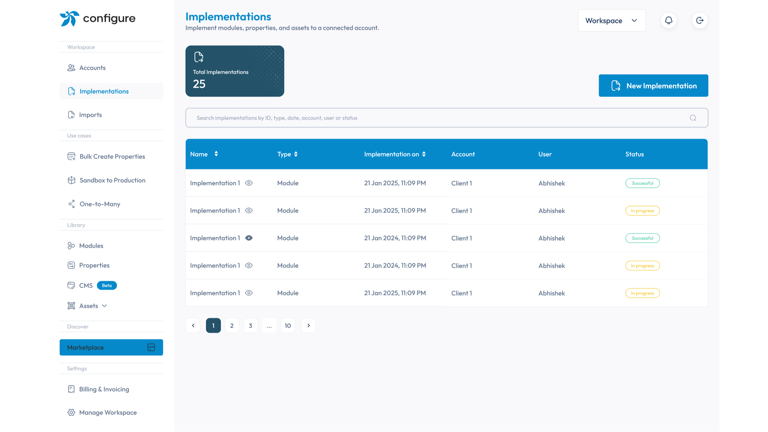Open the Implementations sidebar item
The width and height of the screenshot is (768, 432).
[104, 91]
